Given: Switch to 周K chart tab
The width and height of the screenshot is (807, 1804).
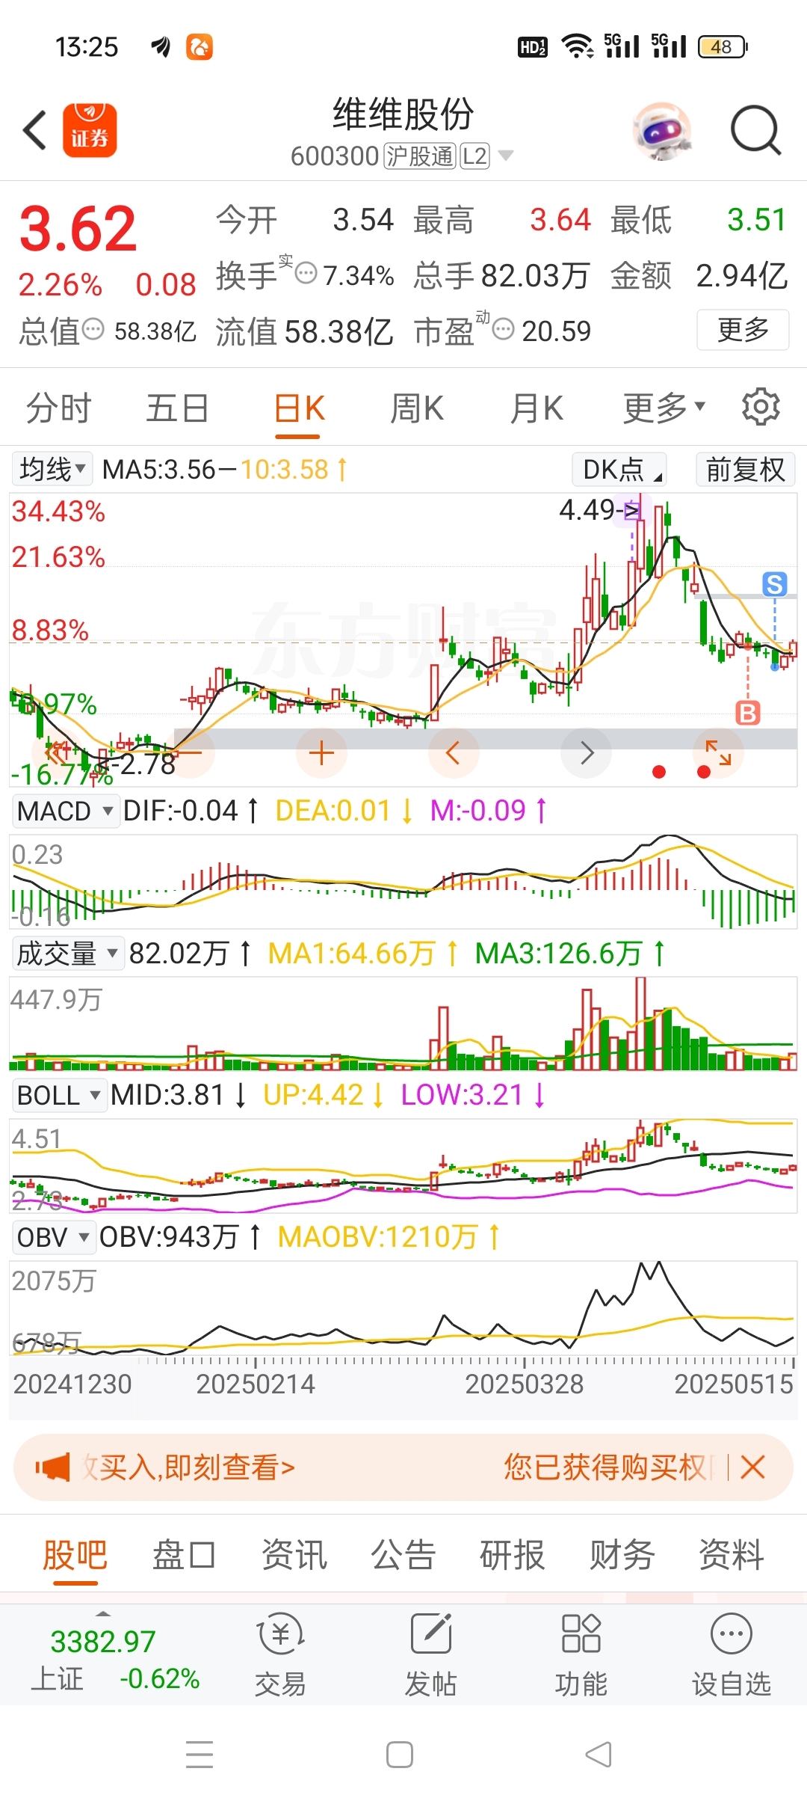Looking at the screenshot, I should 417,408.
